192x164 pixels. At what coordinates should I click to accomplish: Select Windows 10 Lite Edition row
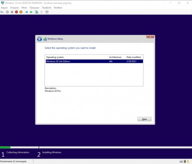click(94, 61)
